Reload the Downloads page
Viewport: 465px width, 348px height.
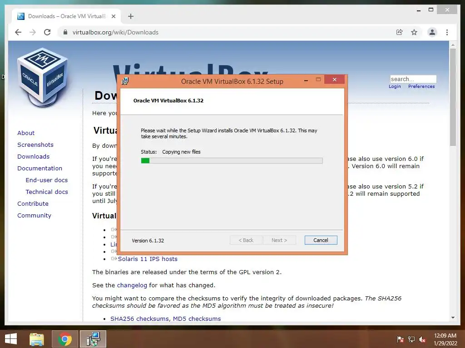47,32
